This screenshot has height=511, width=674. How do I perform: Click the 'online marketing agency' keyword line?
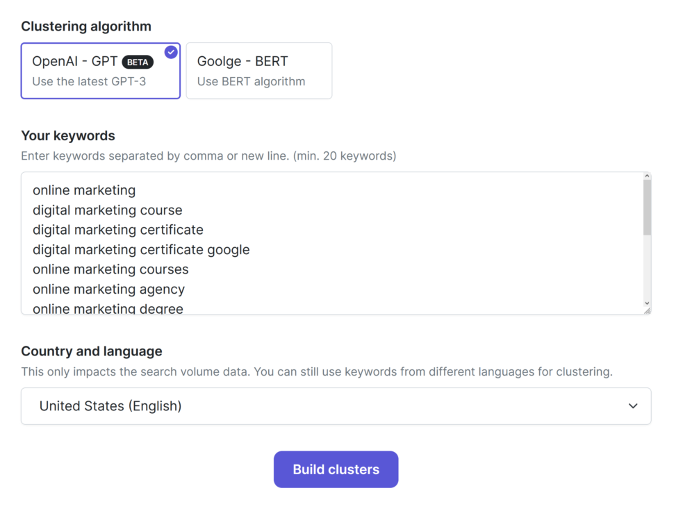tap(109, 289)
